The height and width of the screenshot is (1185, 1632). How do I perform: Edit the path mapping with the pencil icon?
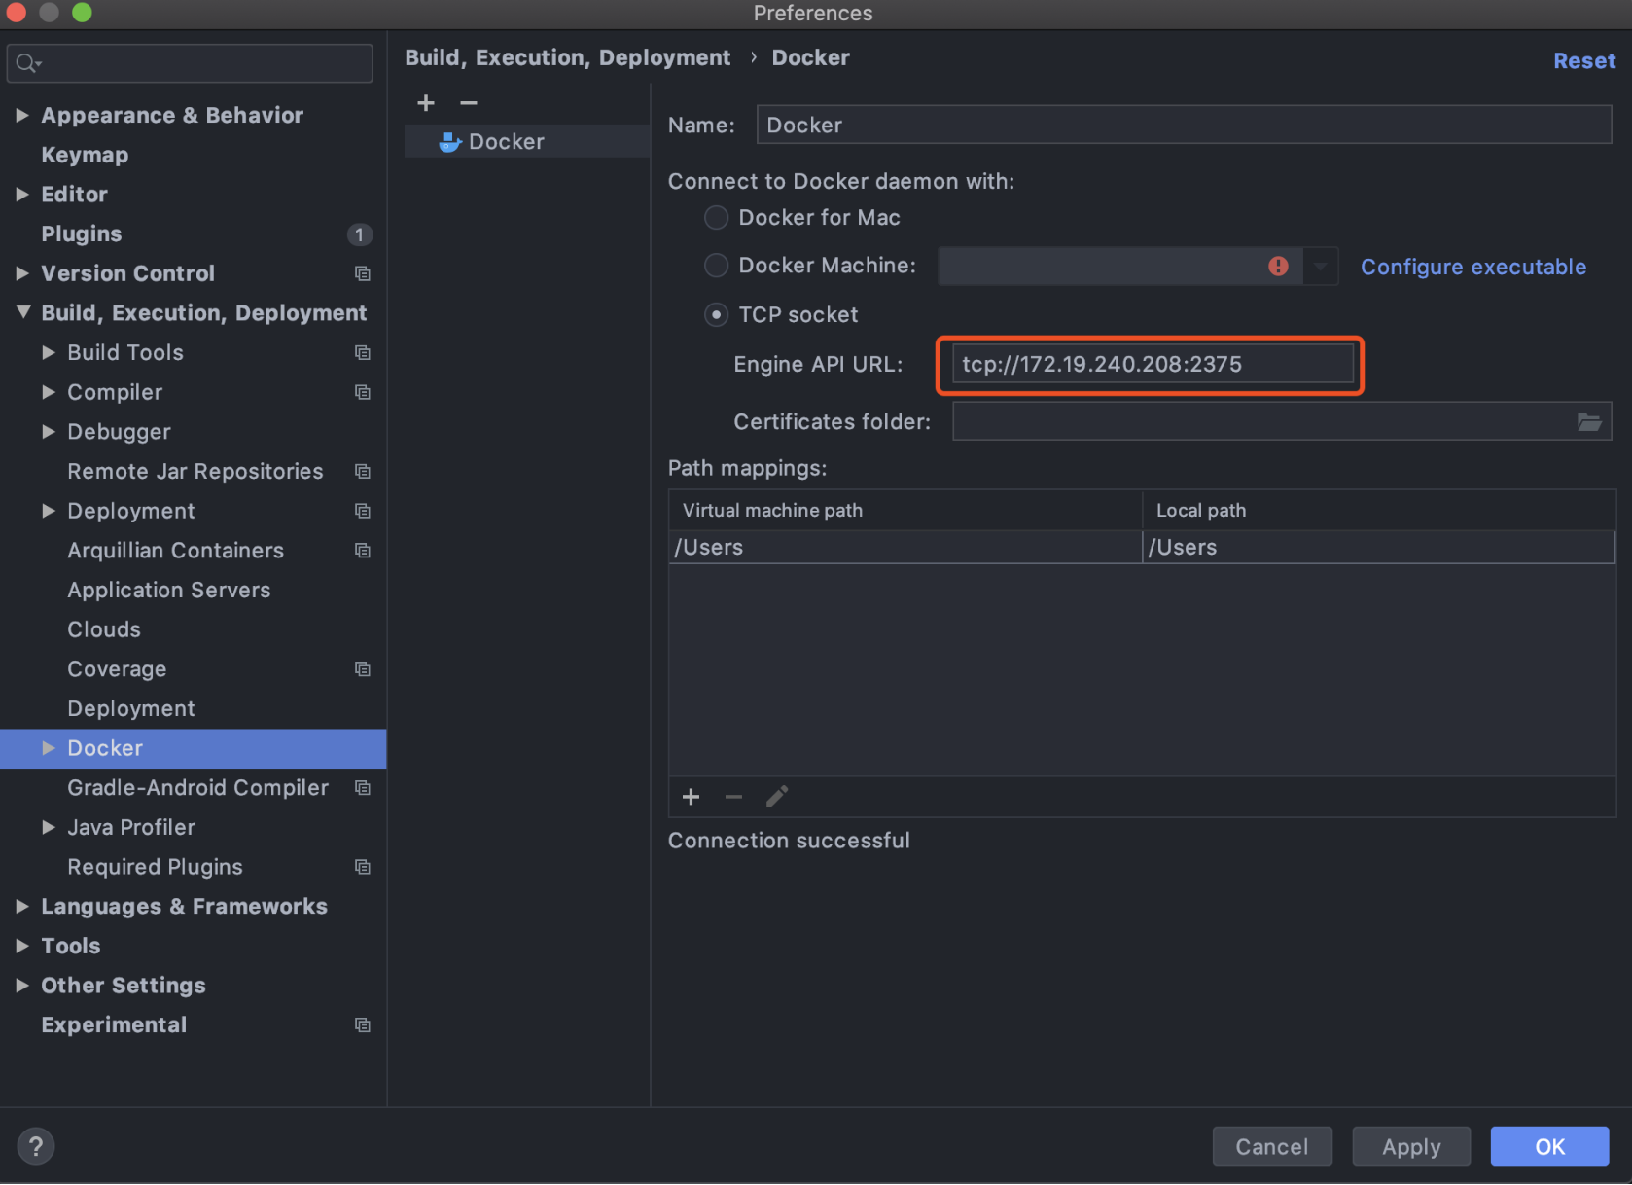pyautogui.click(x=776, y=797)
